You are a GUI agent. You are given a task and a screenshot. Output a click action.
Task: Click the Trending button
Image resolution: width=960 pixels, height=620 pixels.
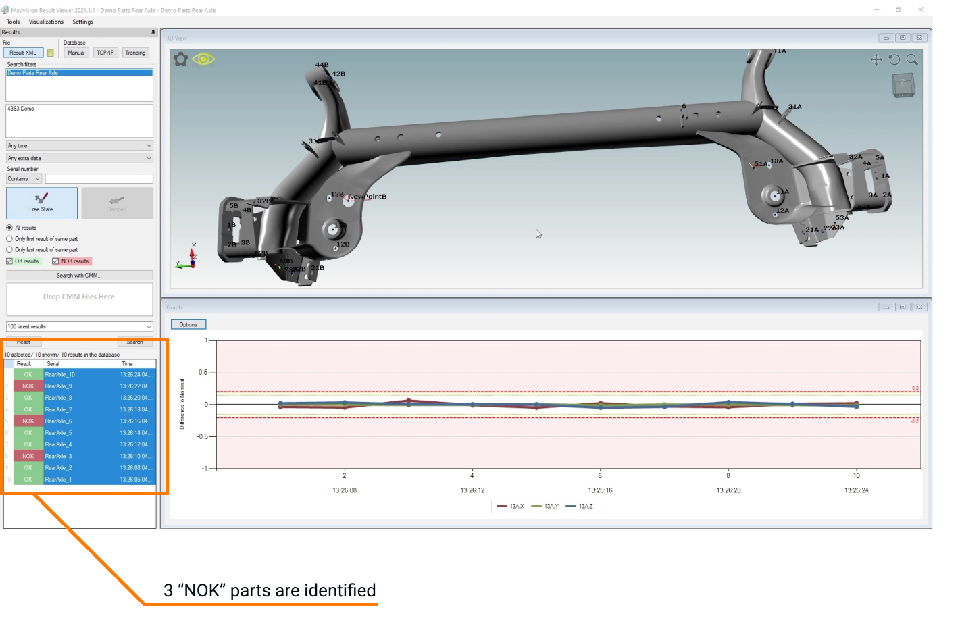point(135,53)
